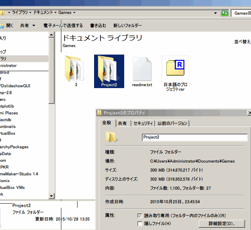Click the navigation pane scroll up arrow
This screenshot has width=251, height=230.
[x=52, y=35]
